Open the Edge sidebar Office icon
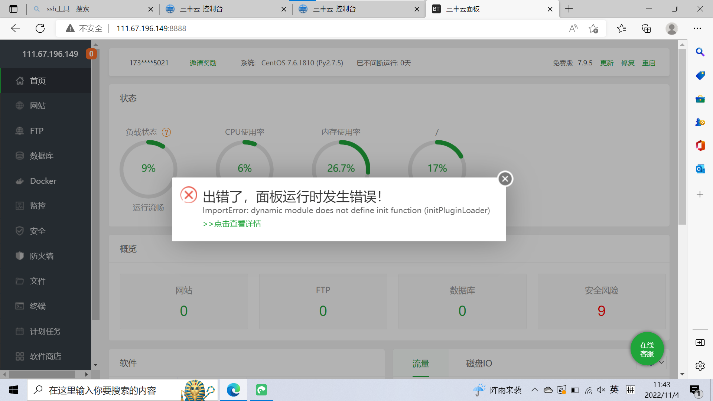Screen dimensions: 713x401 (700, 146)
